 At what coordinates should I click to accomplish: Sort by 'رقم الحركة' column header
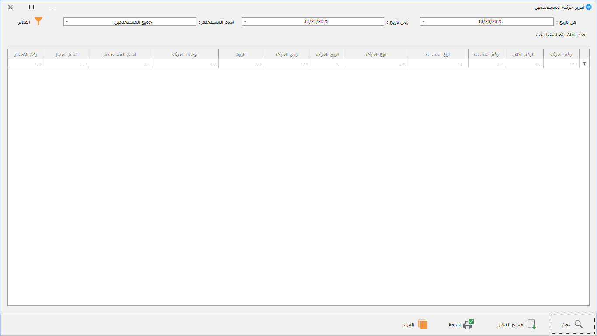click(561, 54)
